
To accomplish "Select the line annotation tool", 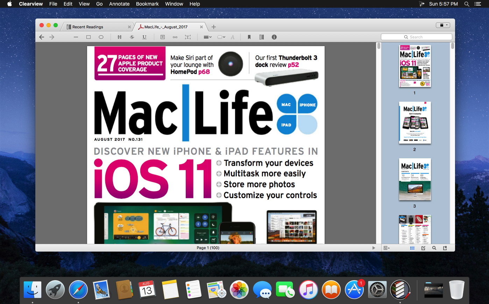I will point(76,37).
